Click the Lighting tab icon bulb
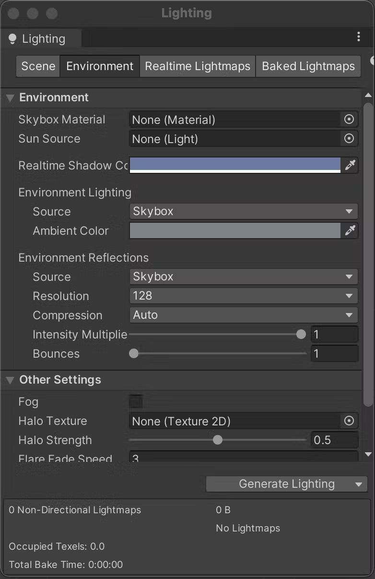The image size is (375, 579). 12,38
